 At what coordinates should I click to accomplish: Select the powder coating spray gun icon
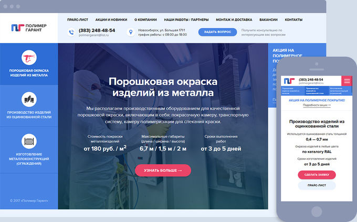click(x=29, y=59)
